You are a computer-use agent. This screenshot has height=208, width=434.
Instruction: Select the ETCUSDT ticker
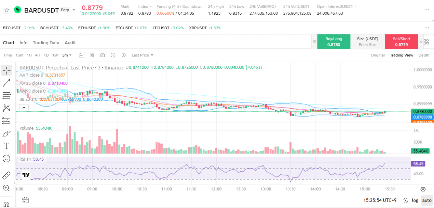click(x=131, y=28)
